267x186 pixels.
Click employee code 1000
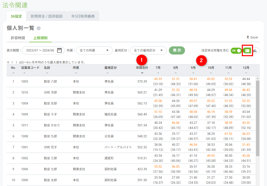pos(25,180)
